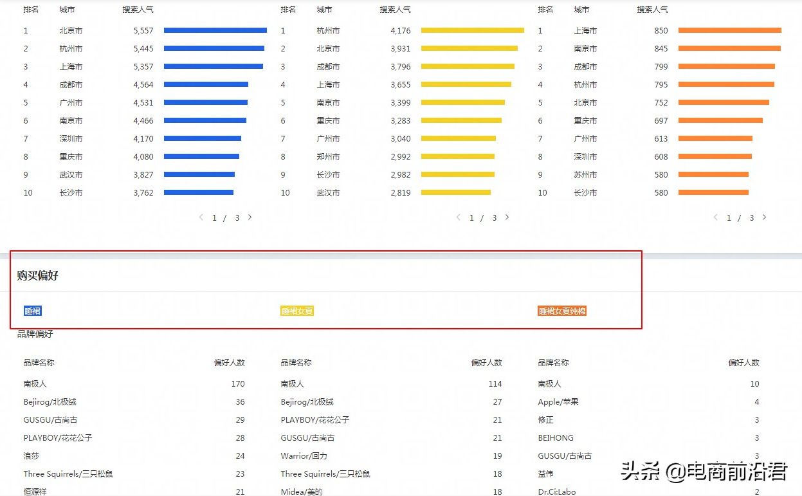The height and width of the screenshot is (496, 802).
Task: Click the search popularity value 3,399
Action: (401, 103)
